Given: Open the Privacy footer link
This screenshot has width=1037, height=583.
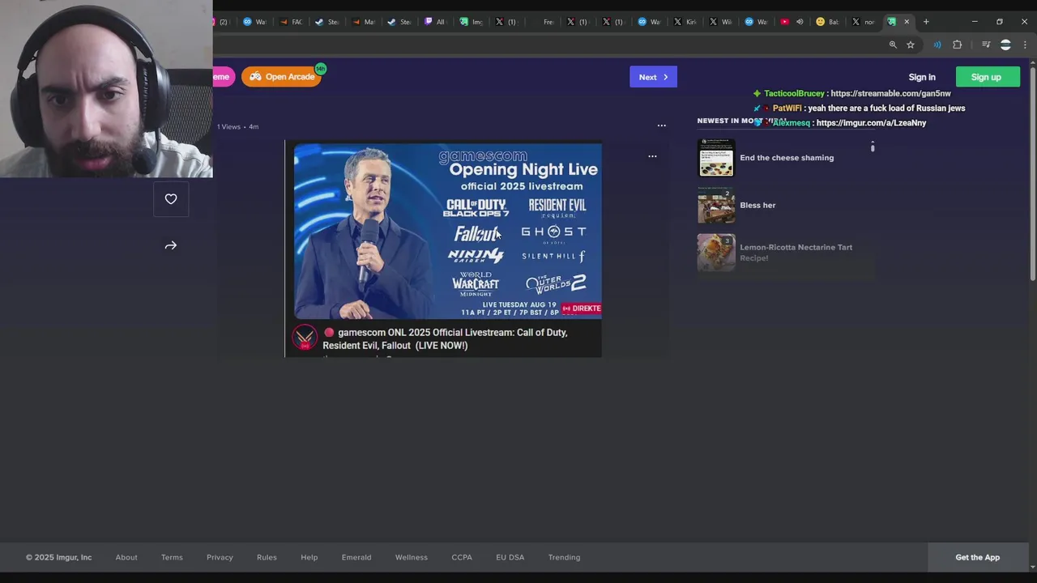Looking at the screenshot, I should tap(220, 557).
